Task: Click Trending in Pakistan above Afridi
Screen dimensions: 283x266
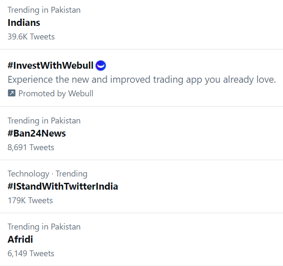Action: pyautogui.click(x=44, y=227)
